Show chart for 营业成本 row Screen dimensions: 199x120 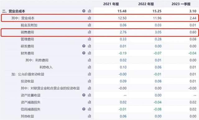click(90, 18)
